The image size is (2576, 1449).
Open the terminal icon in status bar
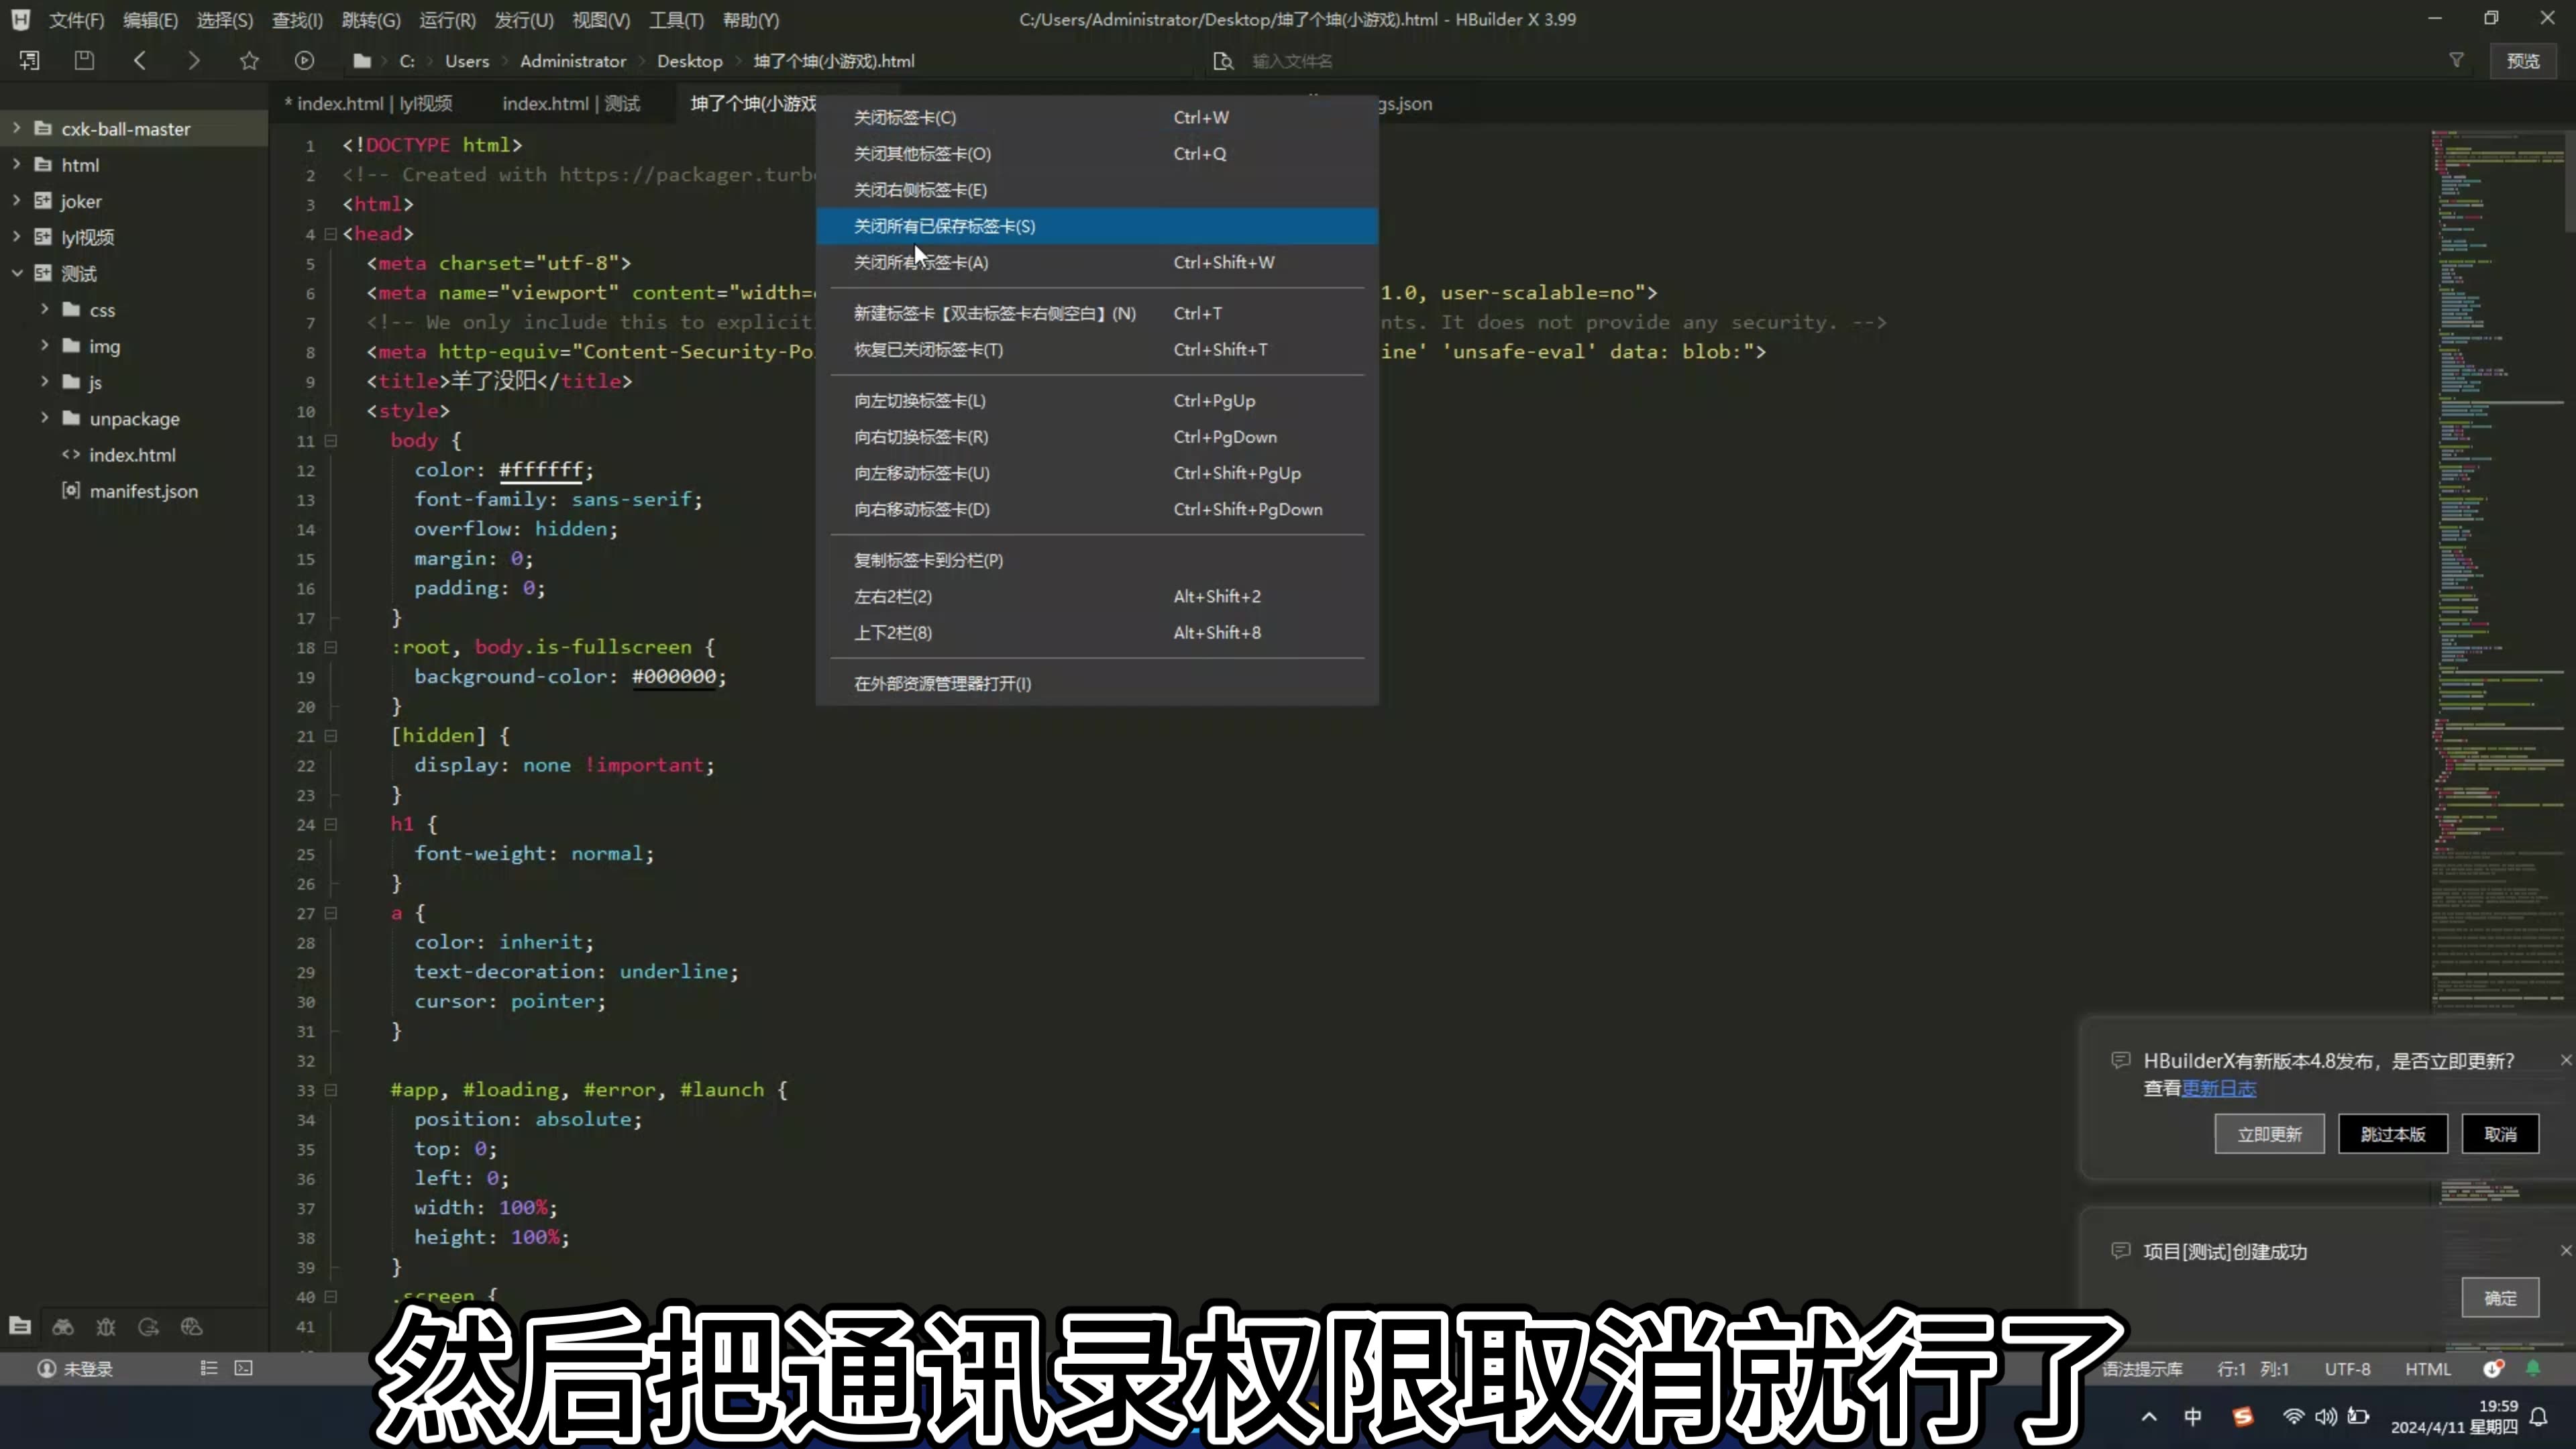tap(243, 1368)
